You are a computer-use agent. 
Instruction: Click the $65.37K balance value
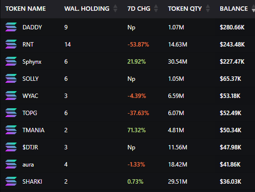[x=231, y=79]
